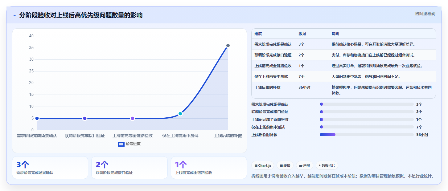This screenshot has height=191, width=448.
Task: Click the main title 分阶段验收对上线后高优先级问题数量的影响
Action: (81, 15)
